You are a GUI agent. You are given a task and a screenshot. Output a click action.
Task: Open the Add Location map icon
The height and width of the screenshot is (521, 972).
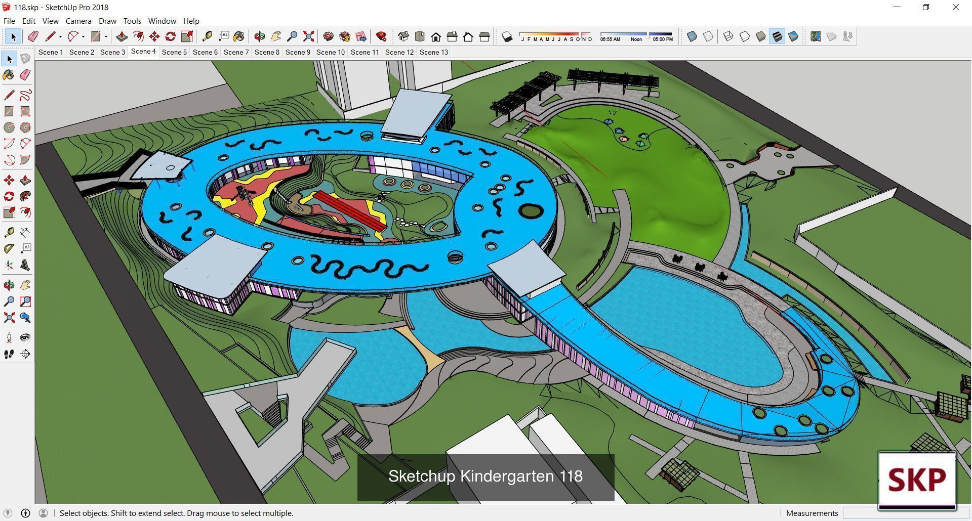816,36
